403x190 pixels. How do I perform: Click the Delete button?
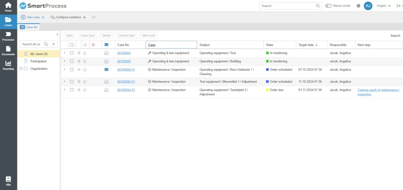[x=106, y=36]
